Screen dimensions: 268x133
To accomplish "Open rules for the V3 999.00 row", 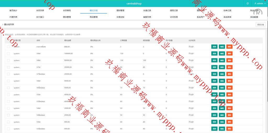I will (214, 122).
